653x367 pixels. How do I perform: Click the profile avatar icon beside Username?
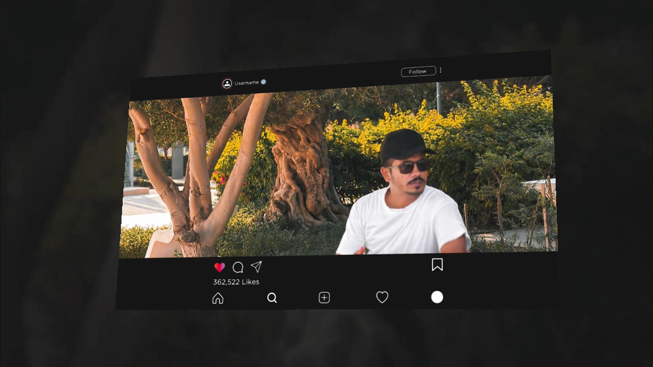[227, 84]
